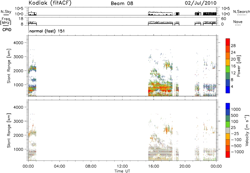Click the 'Power [dB]' color bar label
Screen dimensions: 250x173
[x=238, y=66]
